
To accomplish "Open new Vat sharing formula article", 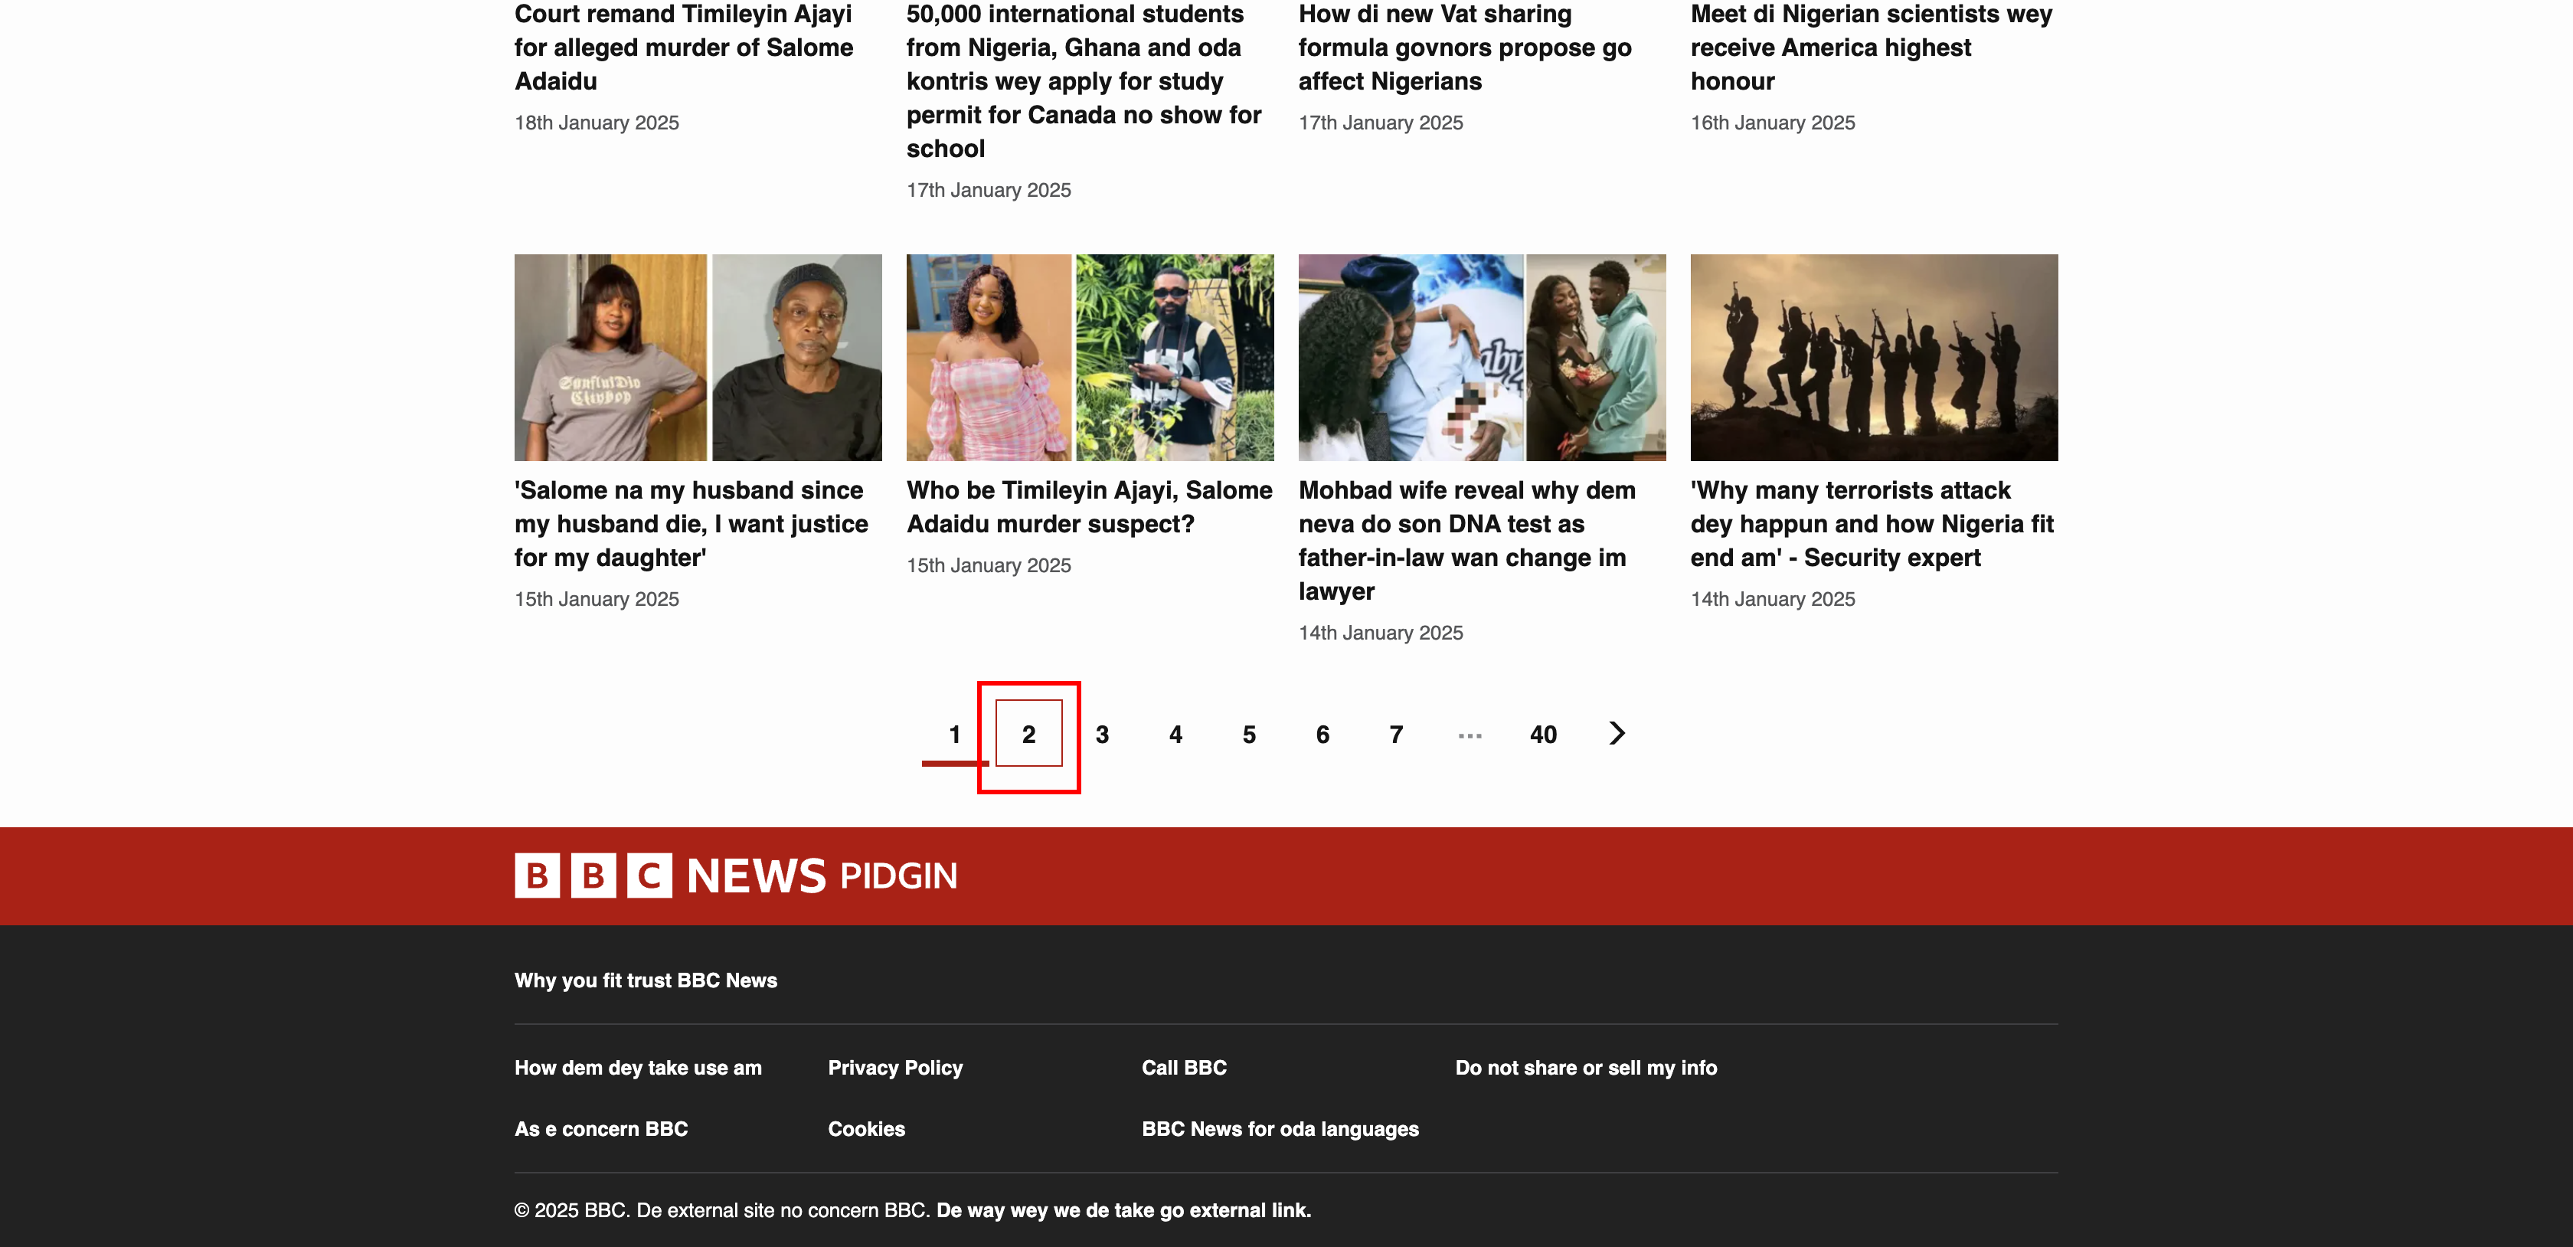I will point(1464,47).
